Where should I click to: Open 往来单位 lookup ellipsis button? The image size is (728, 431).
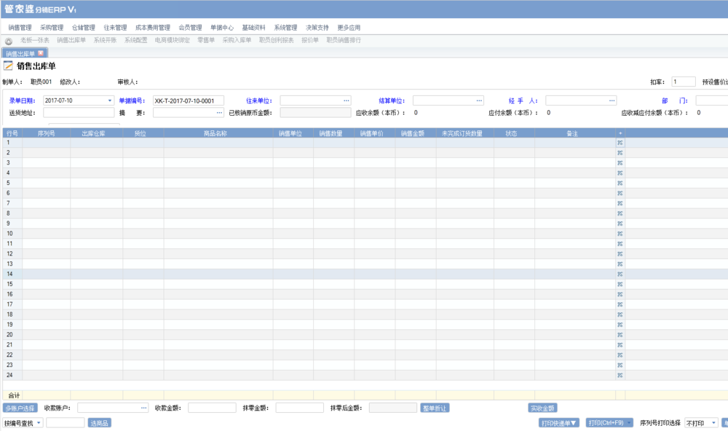tap(347, 100)
